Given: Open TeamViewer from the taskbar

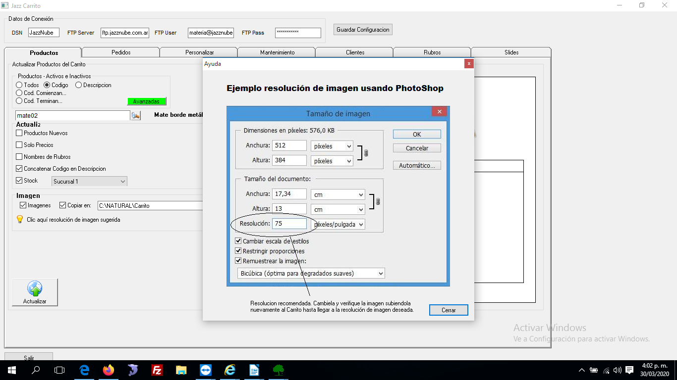Looking at the screenshot, I should (206, 370).
